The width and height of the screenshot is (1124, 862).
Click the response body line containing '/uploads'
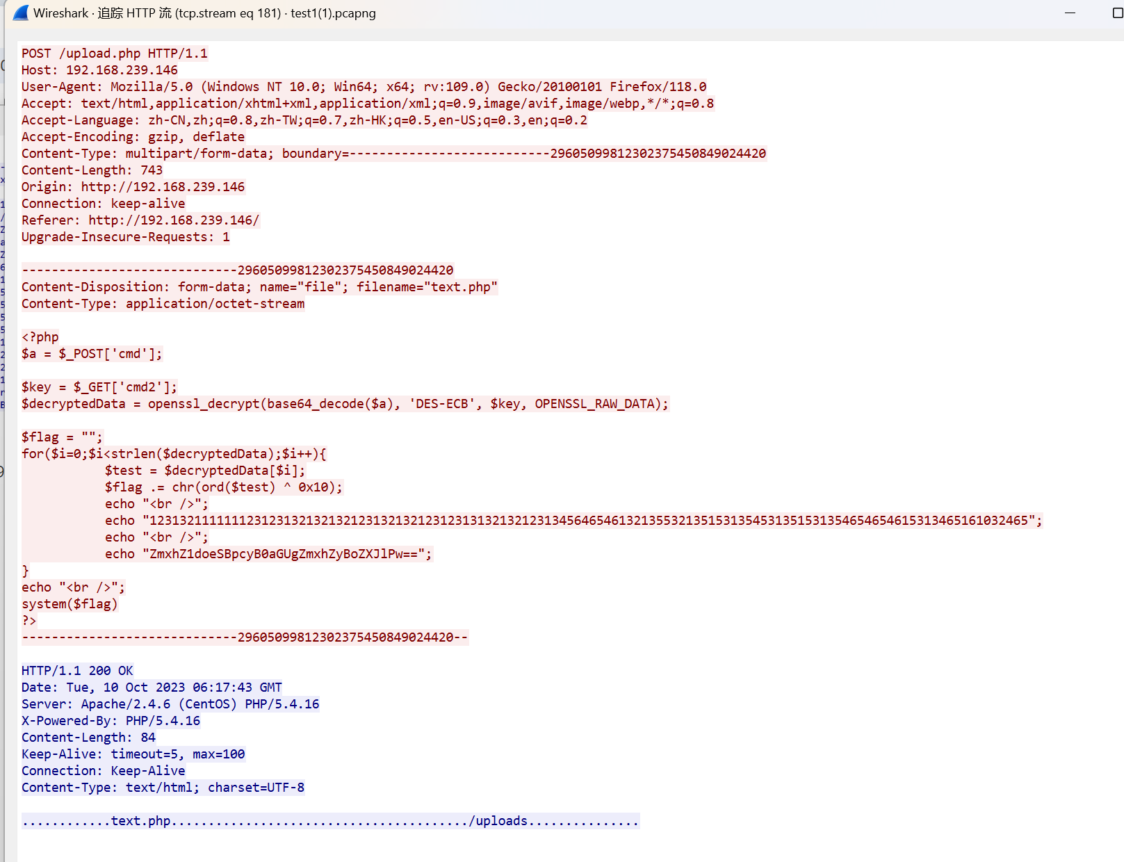330,821
